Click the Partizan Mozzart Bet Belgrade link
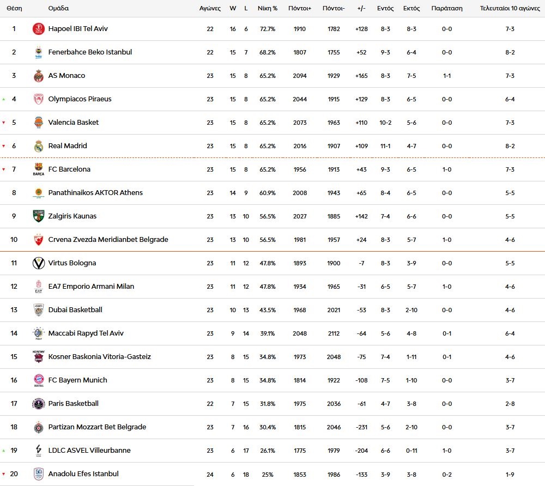The height and width of the screenshot is (486, 545). [x=97, y=427]
